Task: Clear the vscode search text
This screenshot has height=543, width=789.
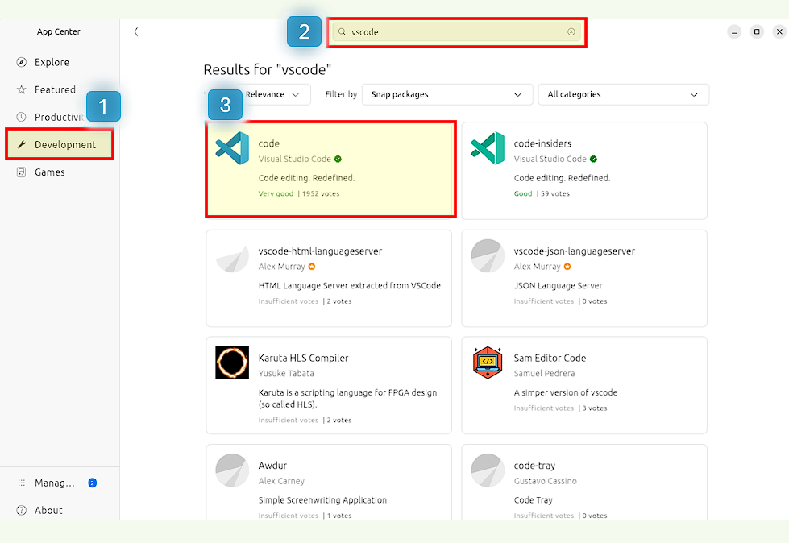Action: point(571,31)
